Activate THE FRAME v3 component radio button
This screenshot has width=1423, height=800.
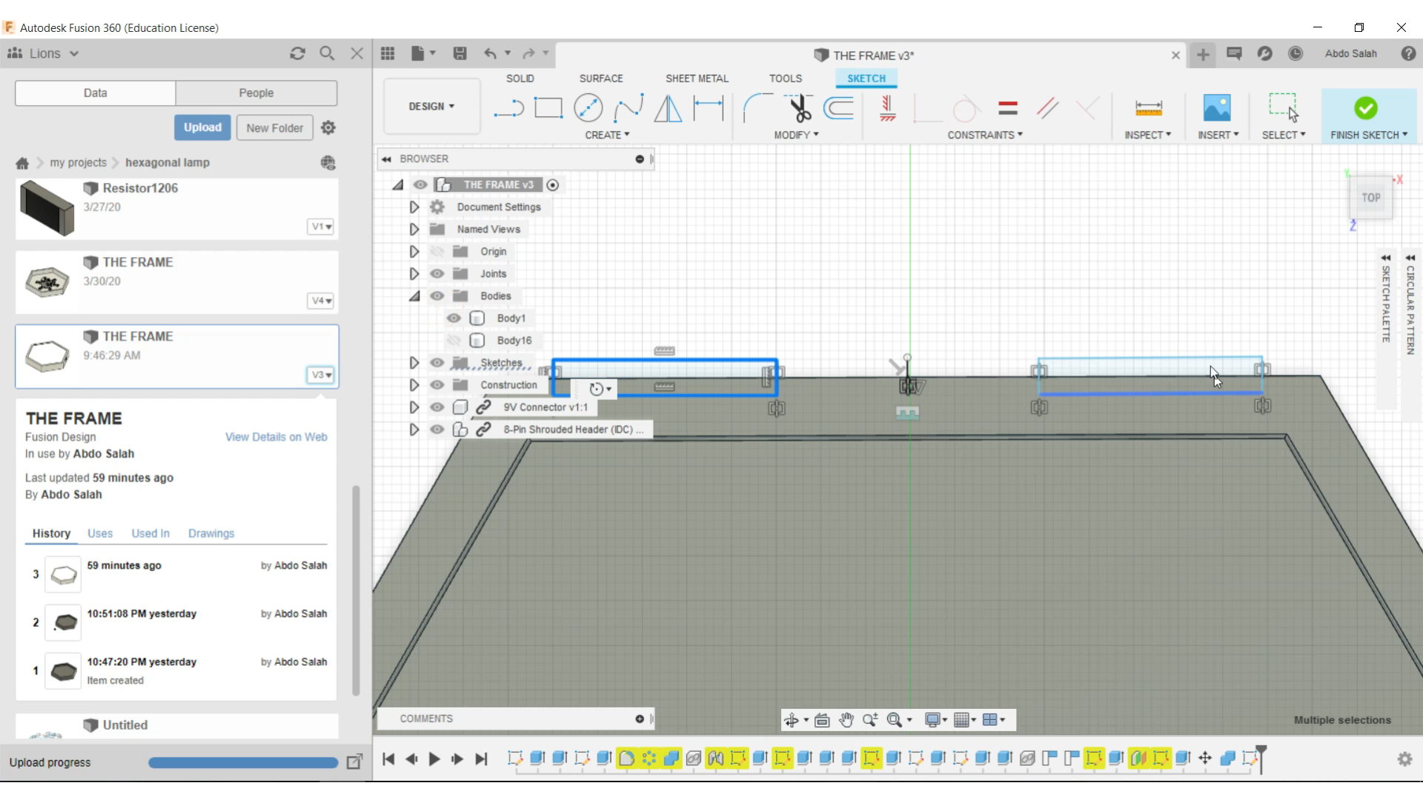pos(553,184)
